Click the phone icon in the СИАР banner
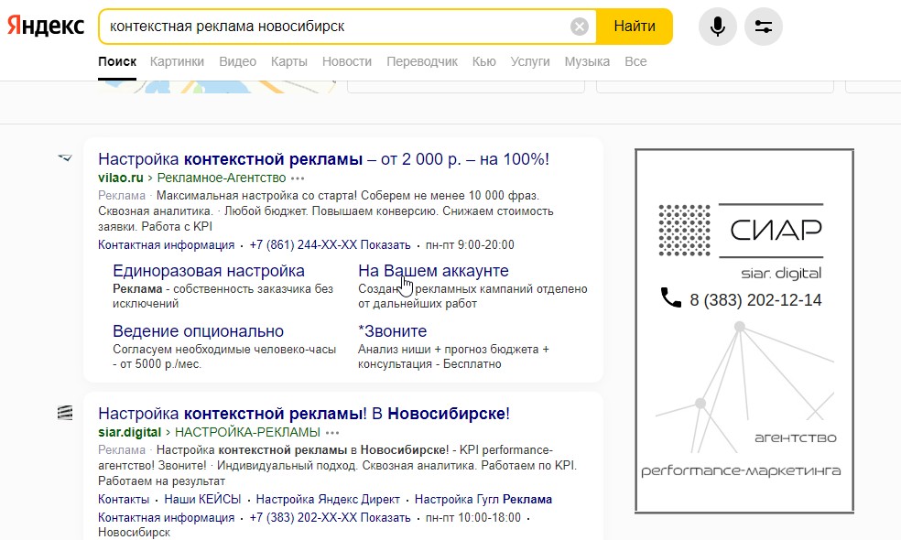The image size is (901, 540). (x=670, y=297)
